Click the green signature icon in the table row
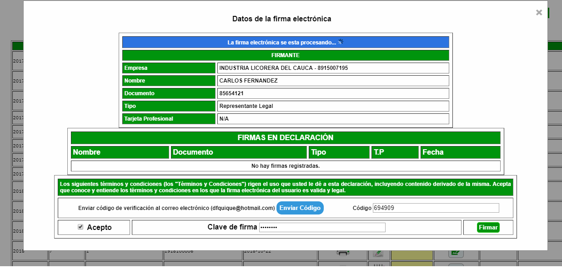This screenshot has width=562, height=273. click(456, 253)
